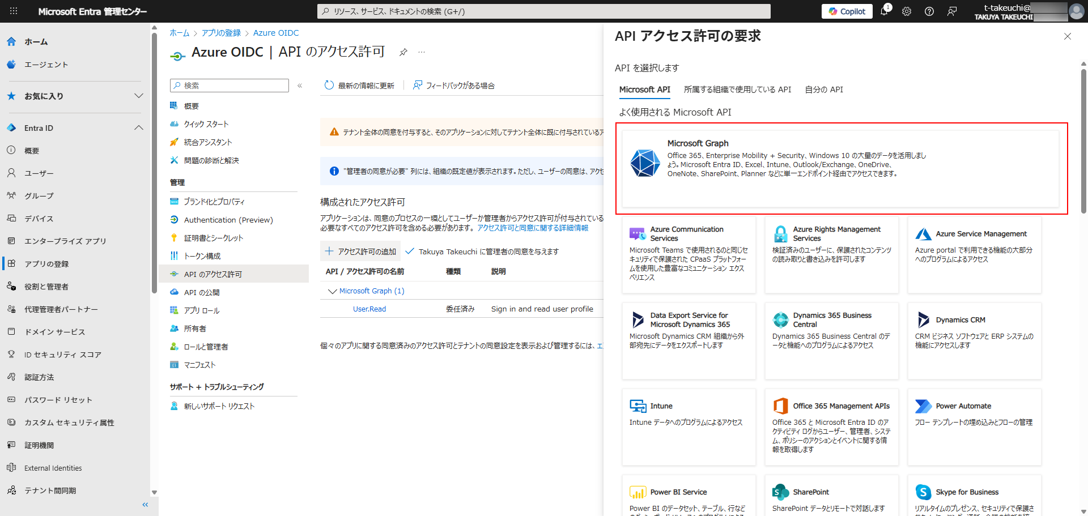Open ユーザー in the Entra ID menu
This screenshot has height=516, width=1088.
pyautogui.click(x=39, y=173)
